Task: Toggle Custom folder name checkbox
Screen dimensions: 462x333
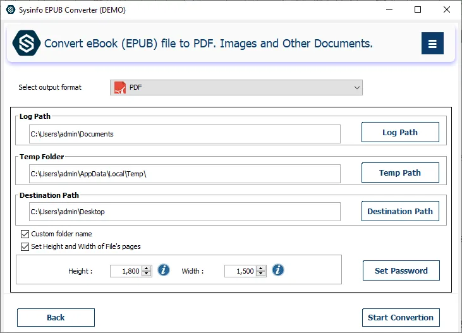Action: coord(25,234)
